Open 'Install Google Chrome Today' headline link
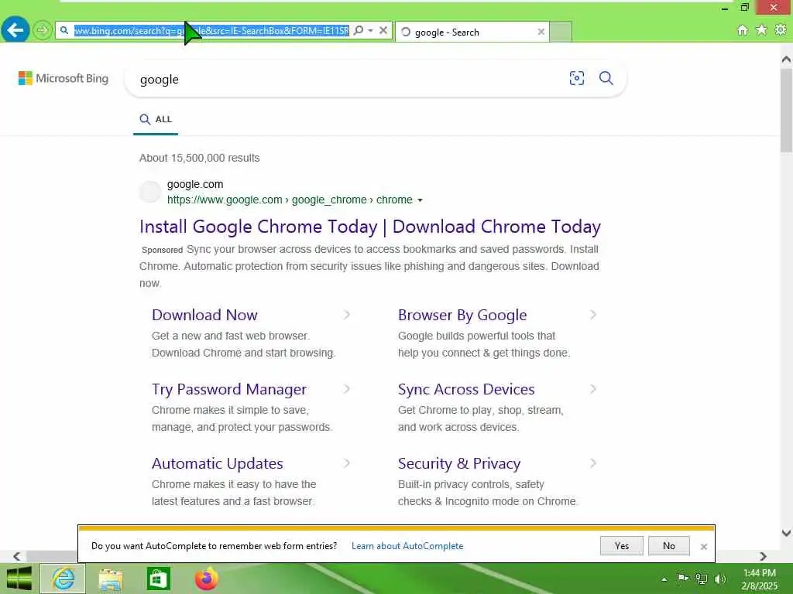 tap(370, 227)
